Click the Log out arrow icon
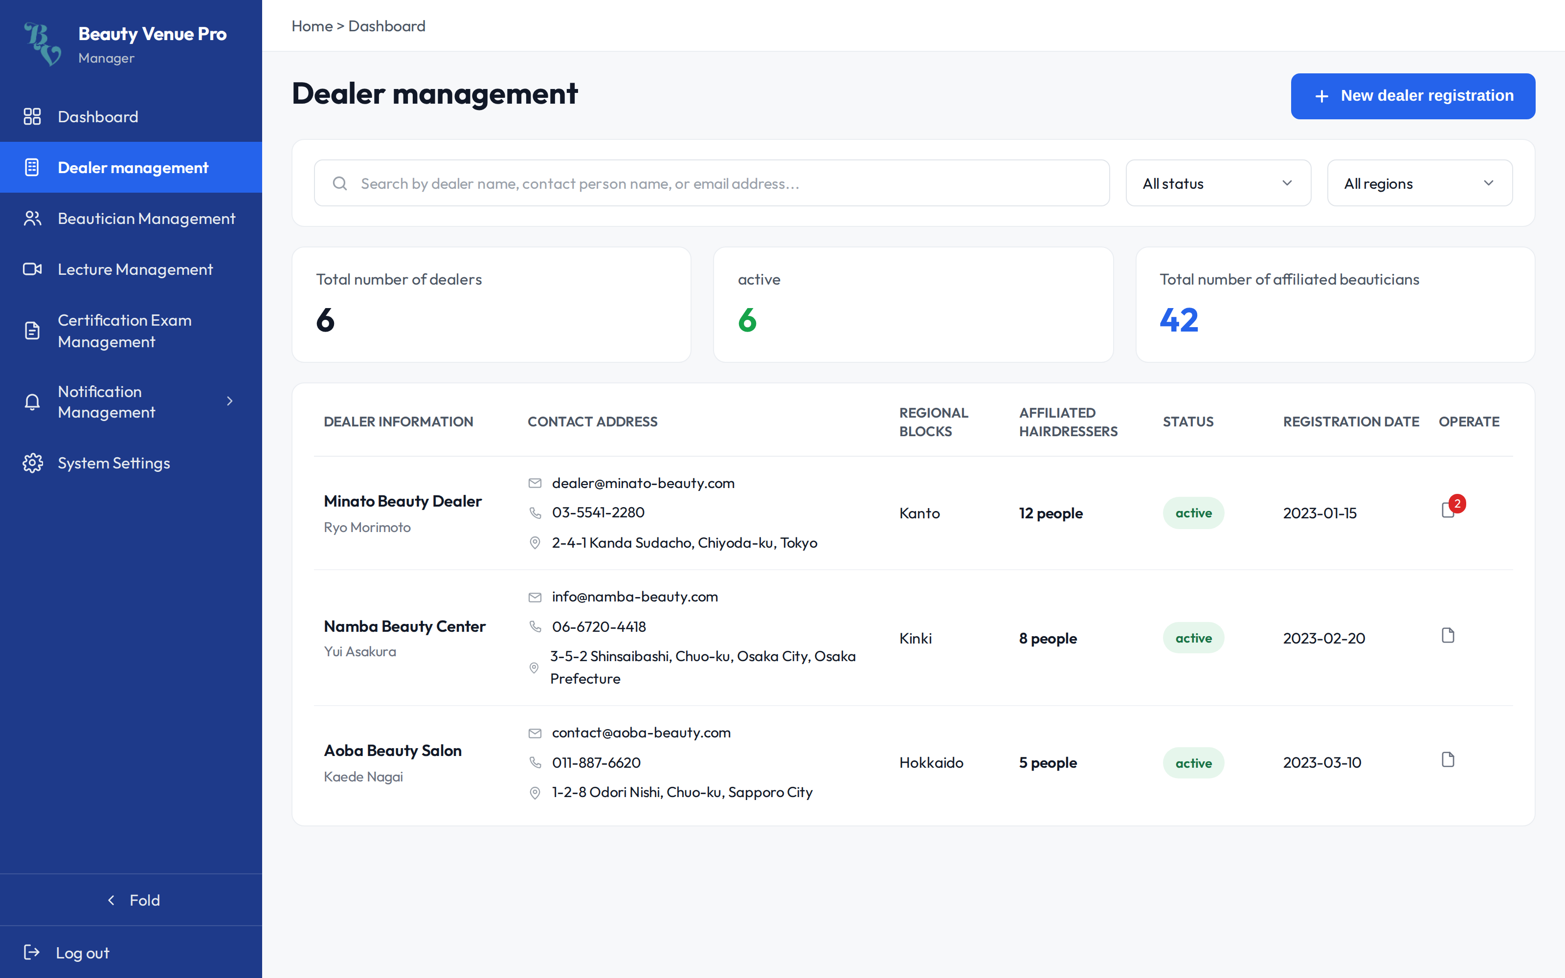Viewport: 1565px width, 978px height. click(32, 952)
